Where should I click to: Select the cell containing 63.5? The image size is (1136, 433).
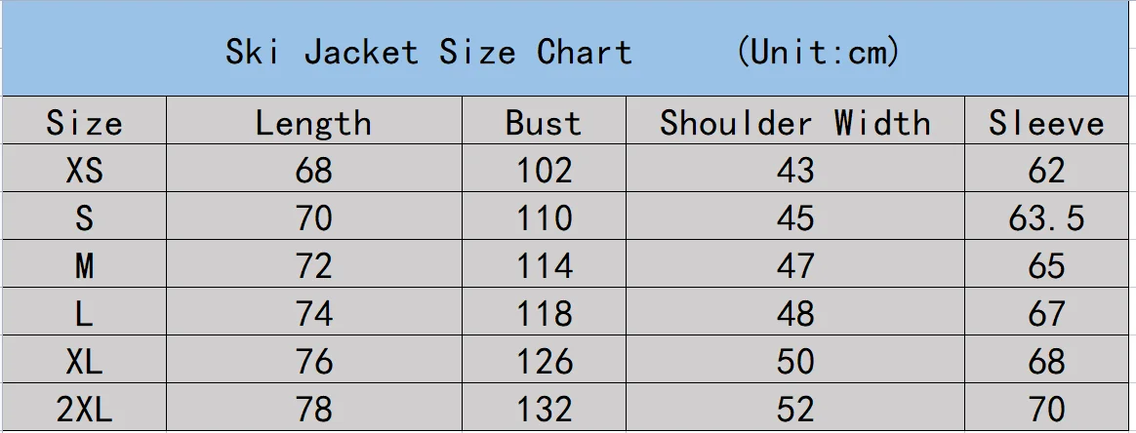pos(1046,218)
